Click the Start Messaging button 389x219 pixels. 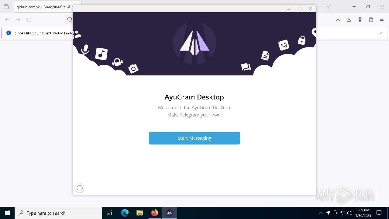click(194, 138)
